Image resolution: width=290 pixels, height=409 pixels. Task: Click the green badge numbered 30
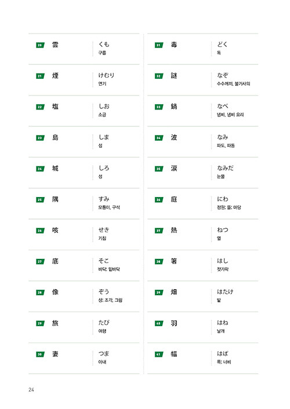40,354
